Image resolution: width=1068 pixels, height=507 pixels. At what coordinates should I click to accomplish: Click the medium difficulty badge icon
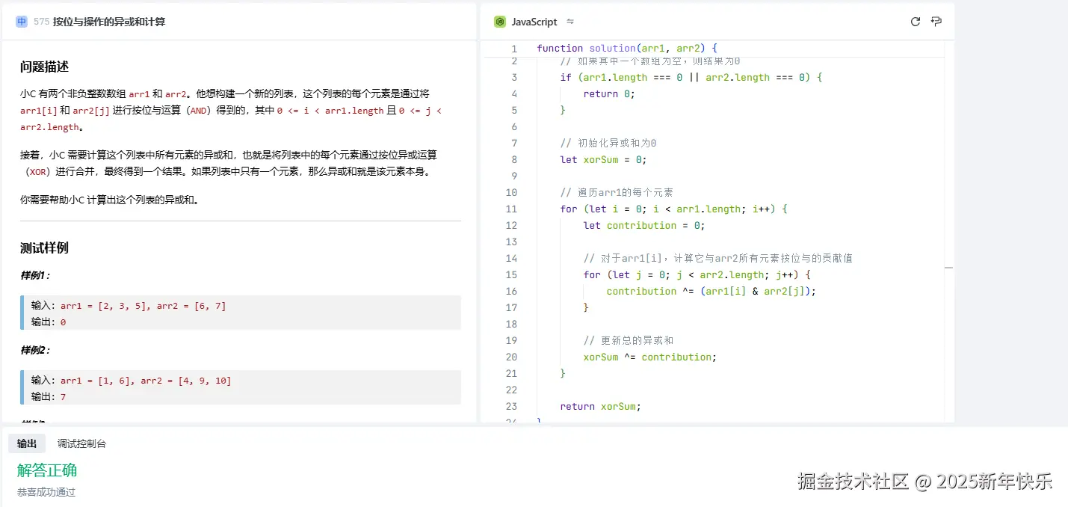click(x=22, y=22)
